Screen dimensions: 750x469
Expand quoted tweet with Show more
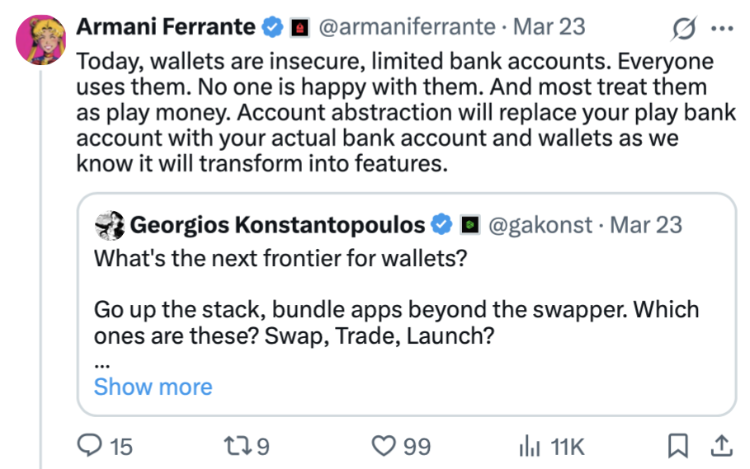(x=153, y=387)
